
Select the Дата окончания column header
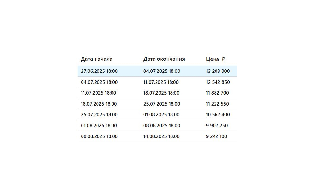[164, 59]
